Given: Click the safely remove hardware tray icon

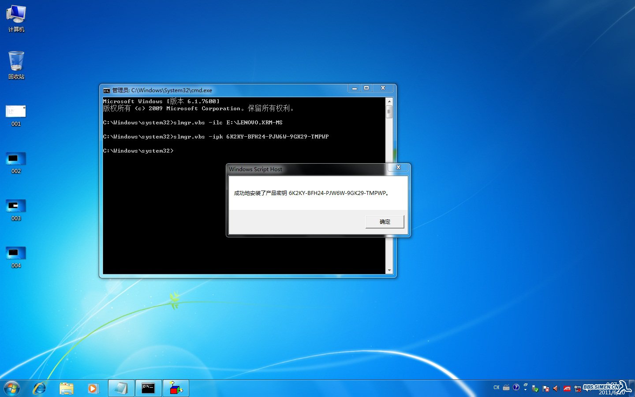Looking at the screenshot, I should 535,389.
